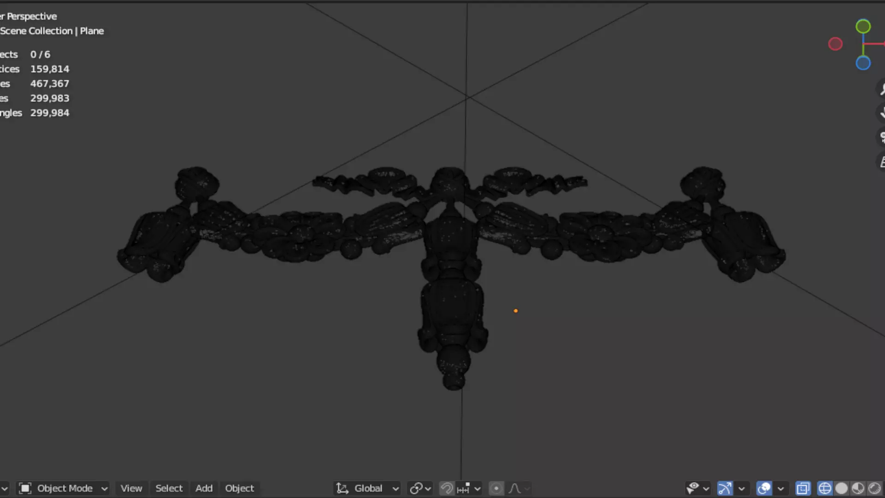Toggle viewport gizmos display

pyautogui.click(x=725, y=488)
